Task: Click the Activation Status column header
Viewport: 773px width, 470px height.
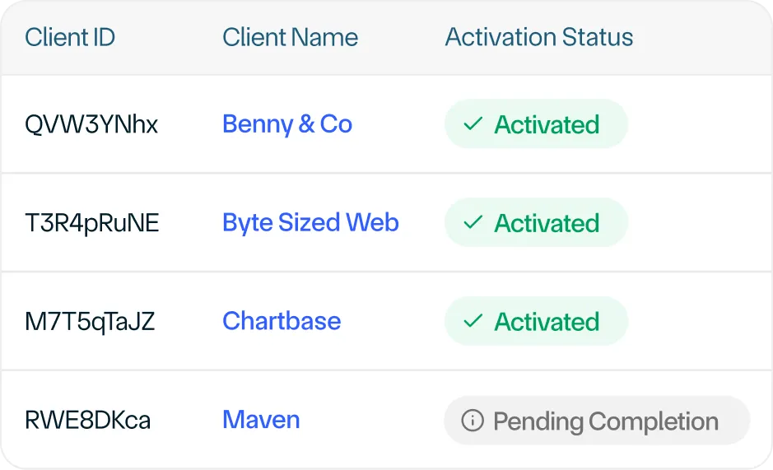Action: [539, 37]
